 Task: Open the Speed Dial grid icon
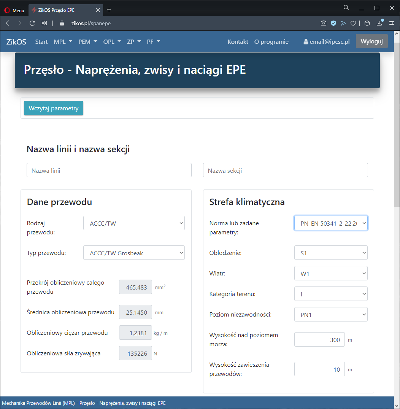(x=44, y=23)
